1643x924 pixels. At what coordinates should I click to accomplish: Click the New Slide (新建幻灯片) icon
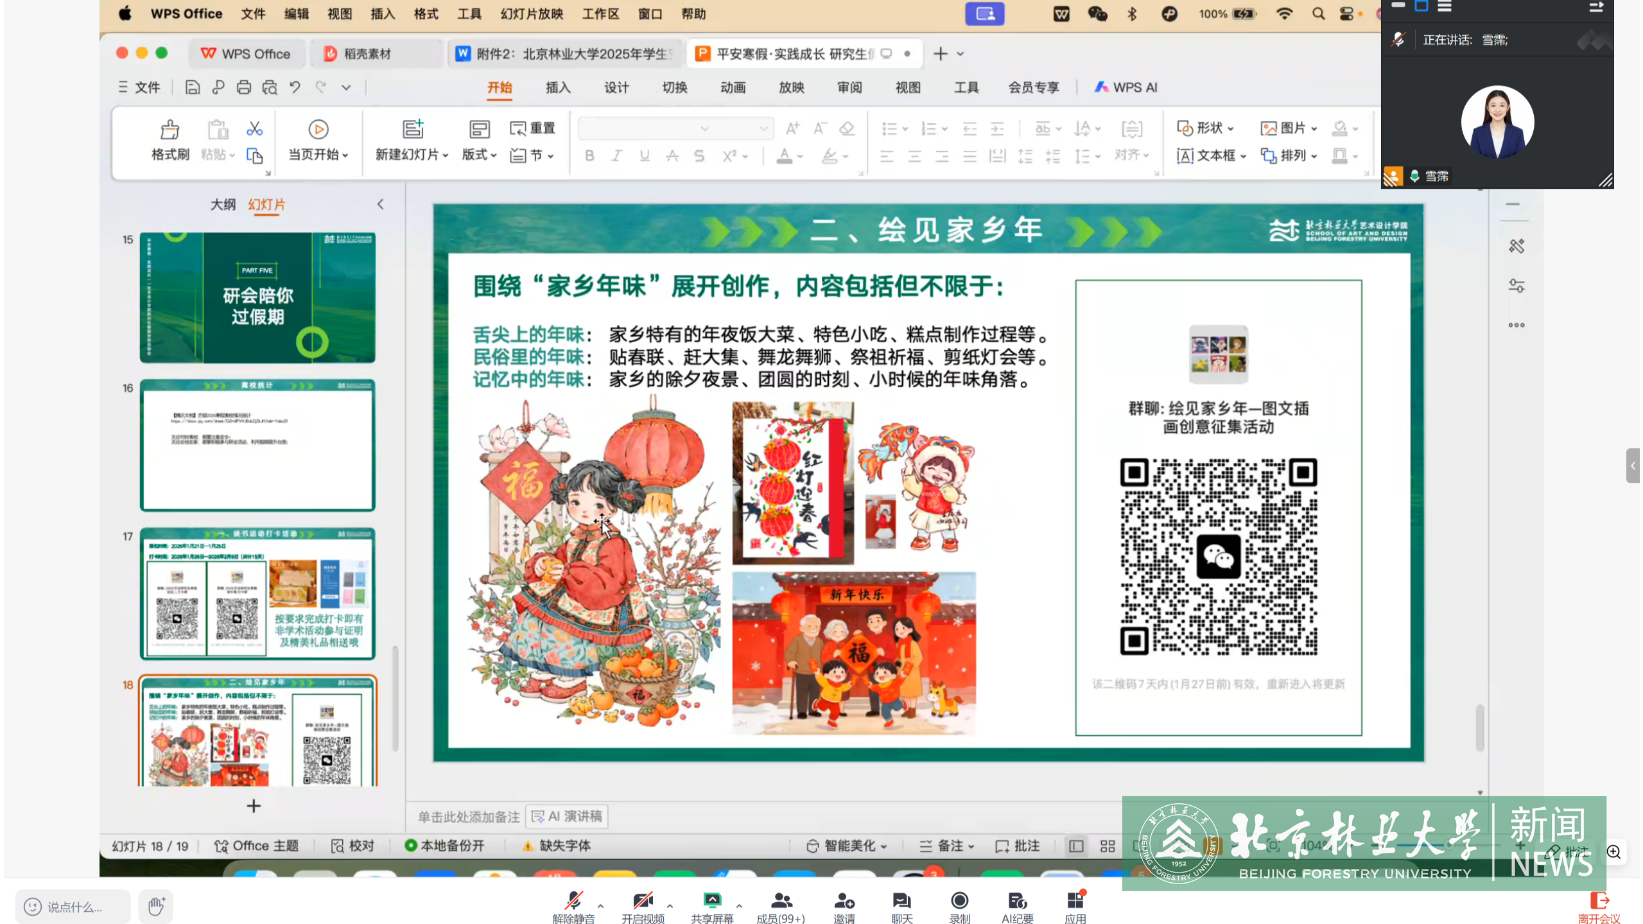[x=413, y=129]
